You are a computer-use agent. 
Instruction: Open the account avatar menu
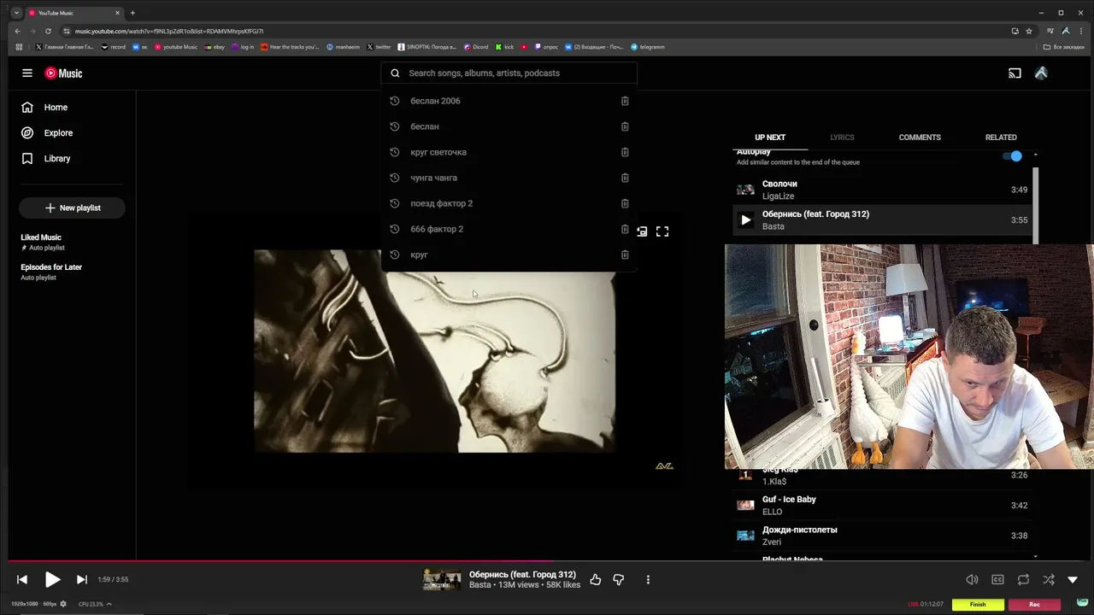(1041, 73)
